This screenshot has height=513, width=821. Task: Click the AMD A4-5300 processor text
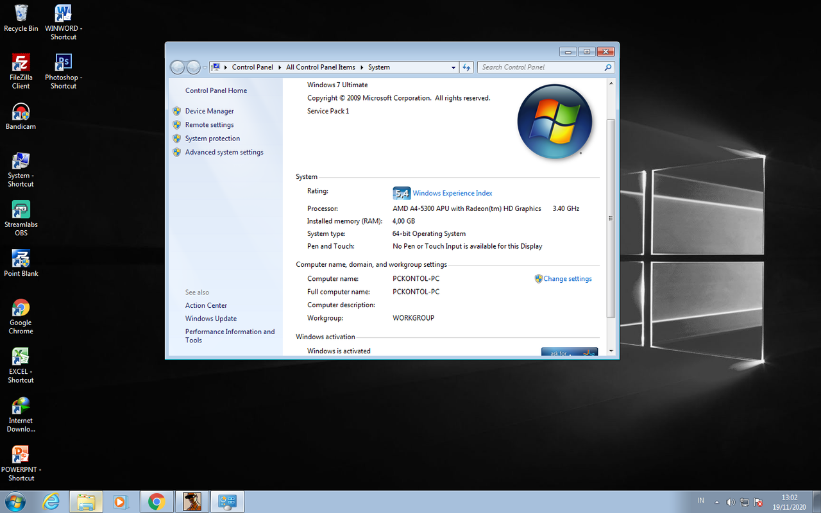pyautogui.click(x=467, y=208)
